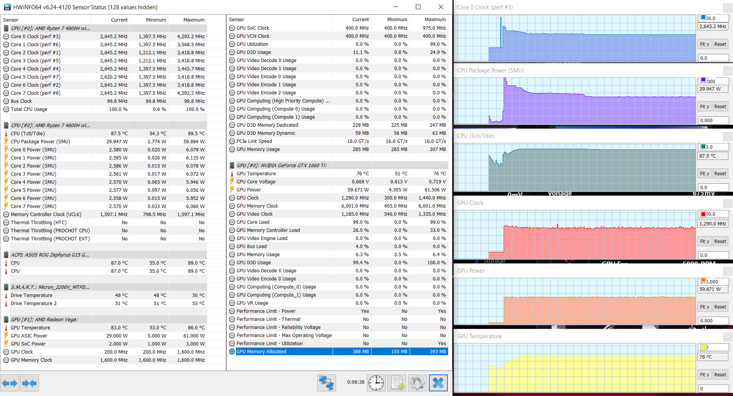Select the Thermal Throttling (HTC) row

tap(104, 223)
